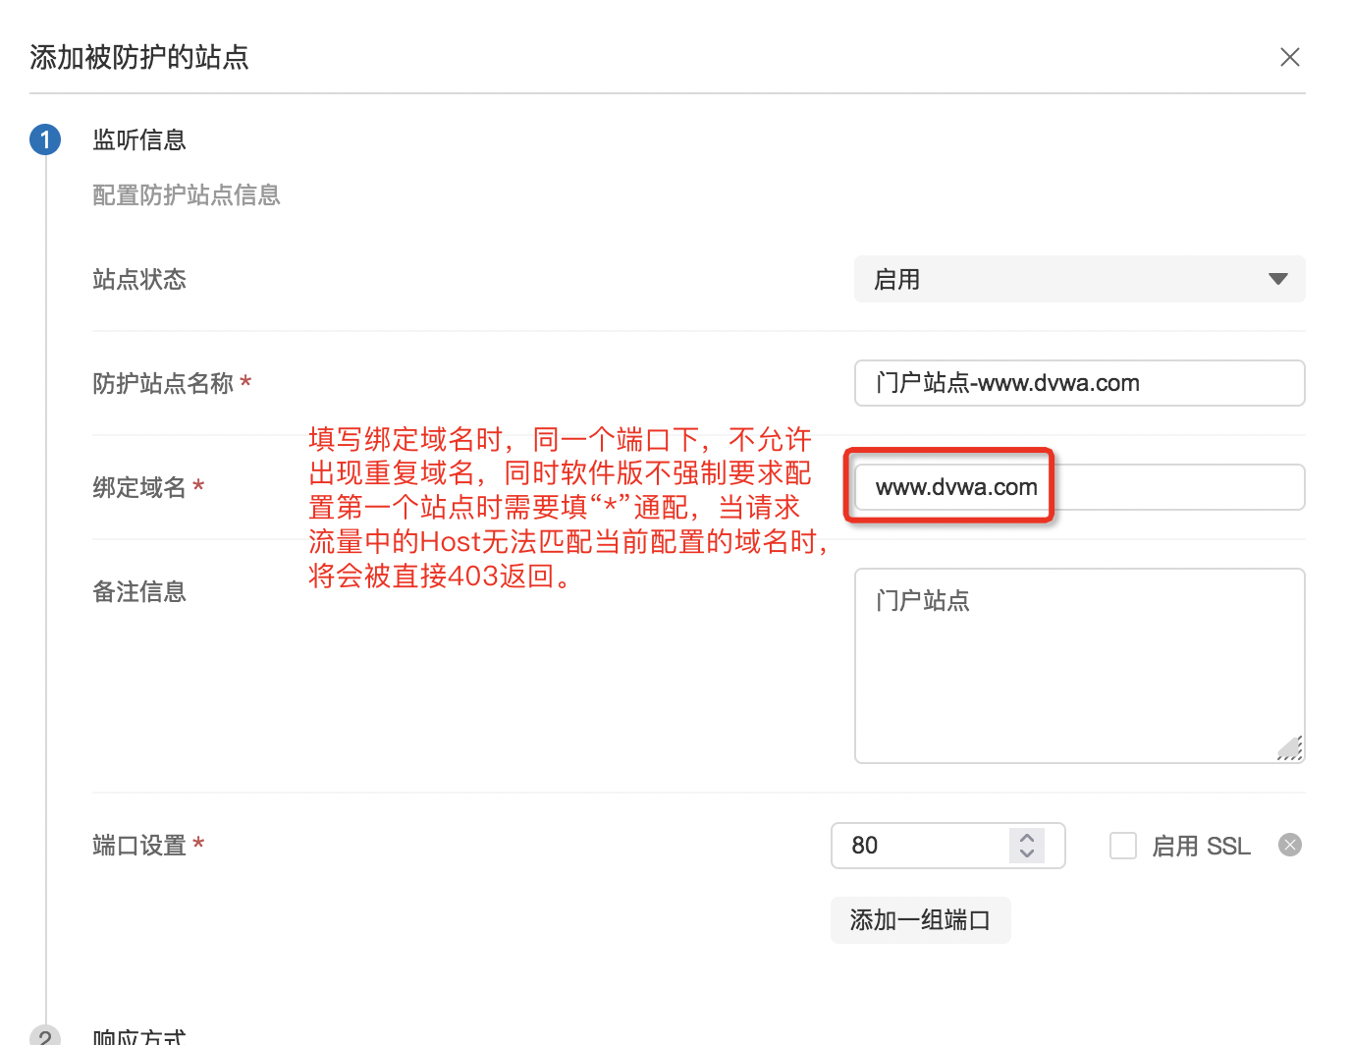Close the 添加被防护的站点 dialog

(x=1289, y=58)
